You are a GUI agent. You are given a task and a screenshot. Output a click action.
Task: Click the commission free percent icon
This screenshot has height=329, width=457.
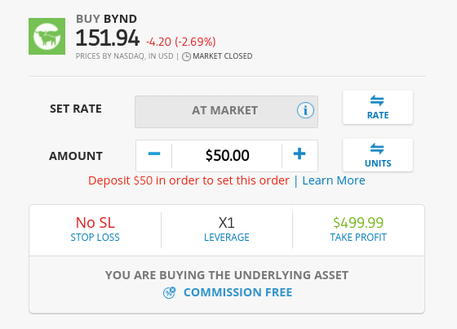(x=170, y=292)
